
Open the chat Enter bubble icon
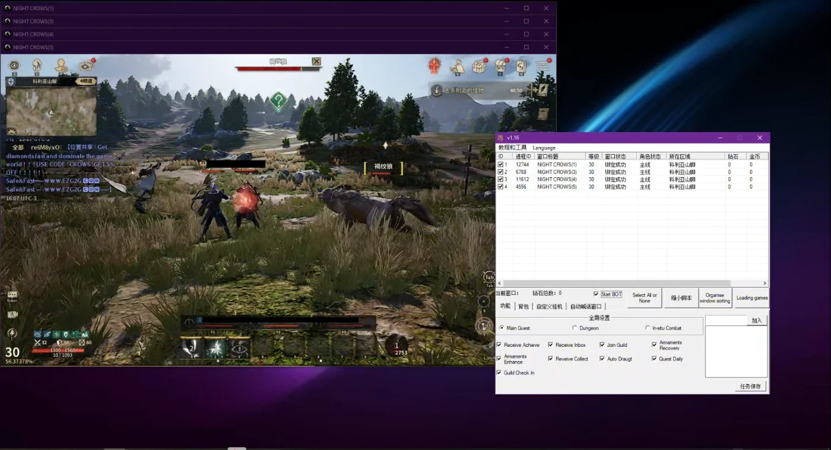point(12,295)
